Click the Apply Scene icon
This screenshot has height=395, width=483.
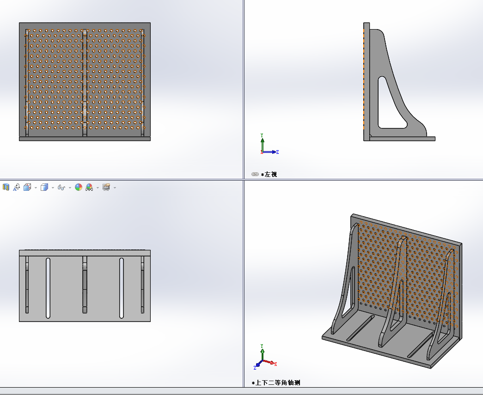point(89,187)
